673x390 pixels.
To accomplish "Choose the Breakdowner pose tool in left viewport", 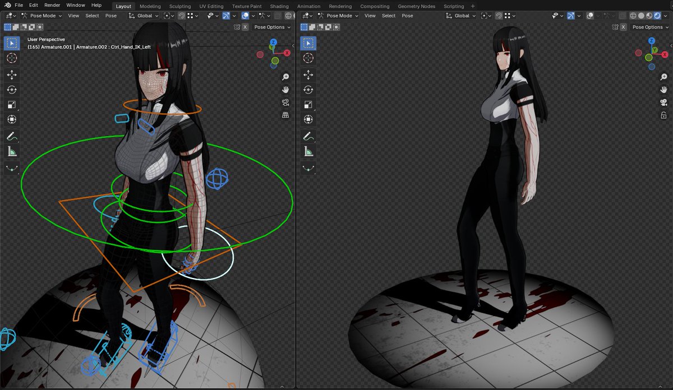I will 12,168.
